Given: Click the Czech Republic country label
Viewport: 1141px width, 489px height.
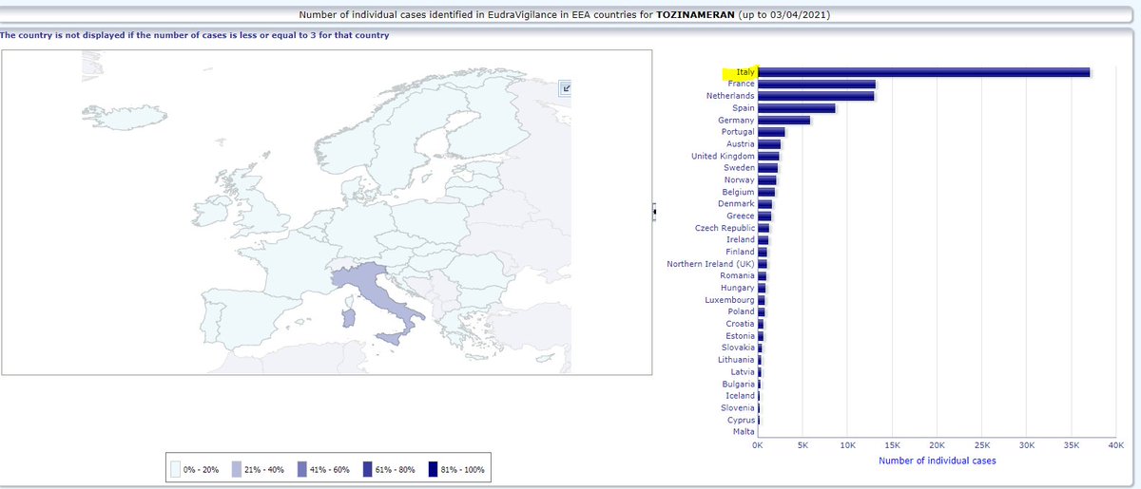Looking at the screenshot, I should (725, 228).
